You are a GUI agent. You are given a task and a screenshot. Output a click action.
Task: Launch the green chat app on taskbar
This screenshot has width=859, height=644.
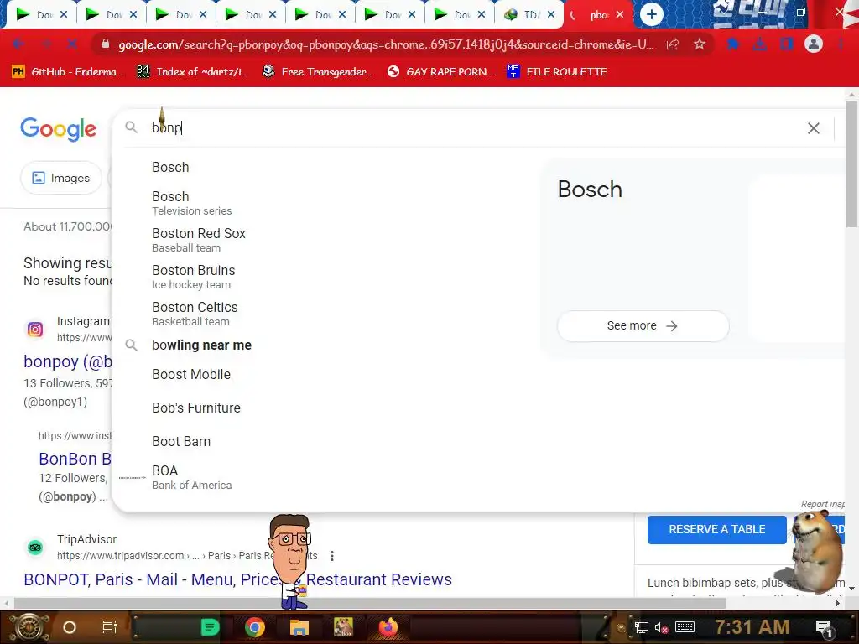click(210, 627)
